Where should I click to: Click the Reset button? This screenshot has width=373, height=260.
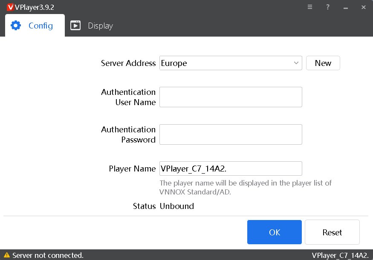pyautogui.click(x=332, y=232)
